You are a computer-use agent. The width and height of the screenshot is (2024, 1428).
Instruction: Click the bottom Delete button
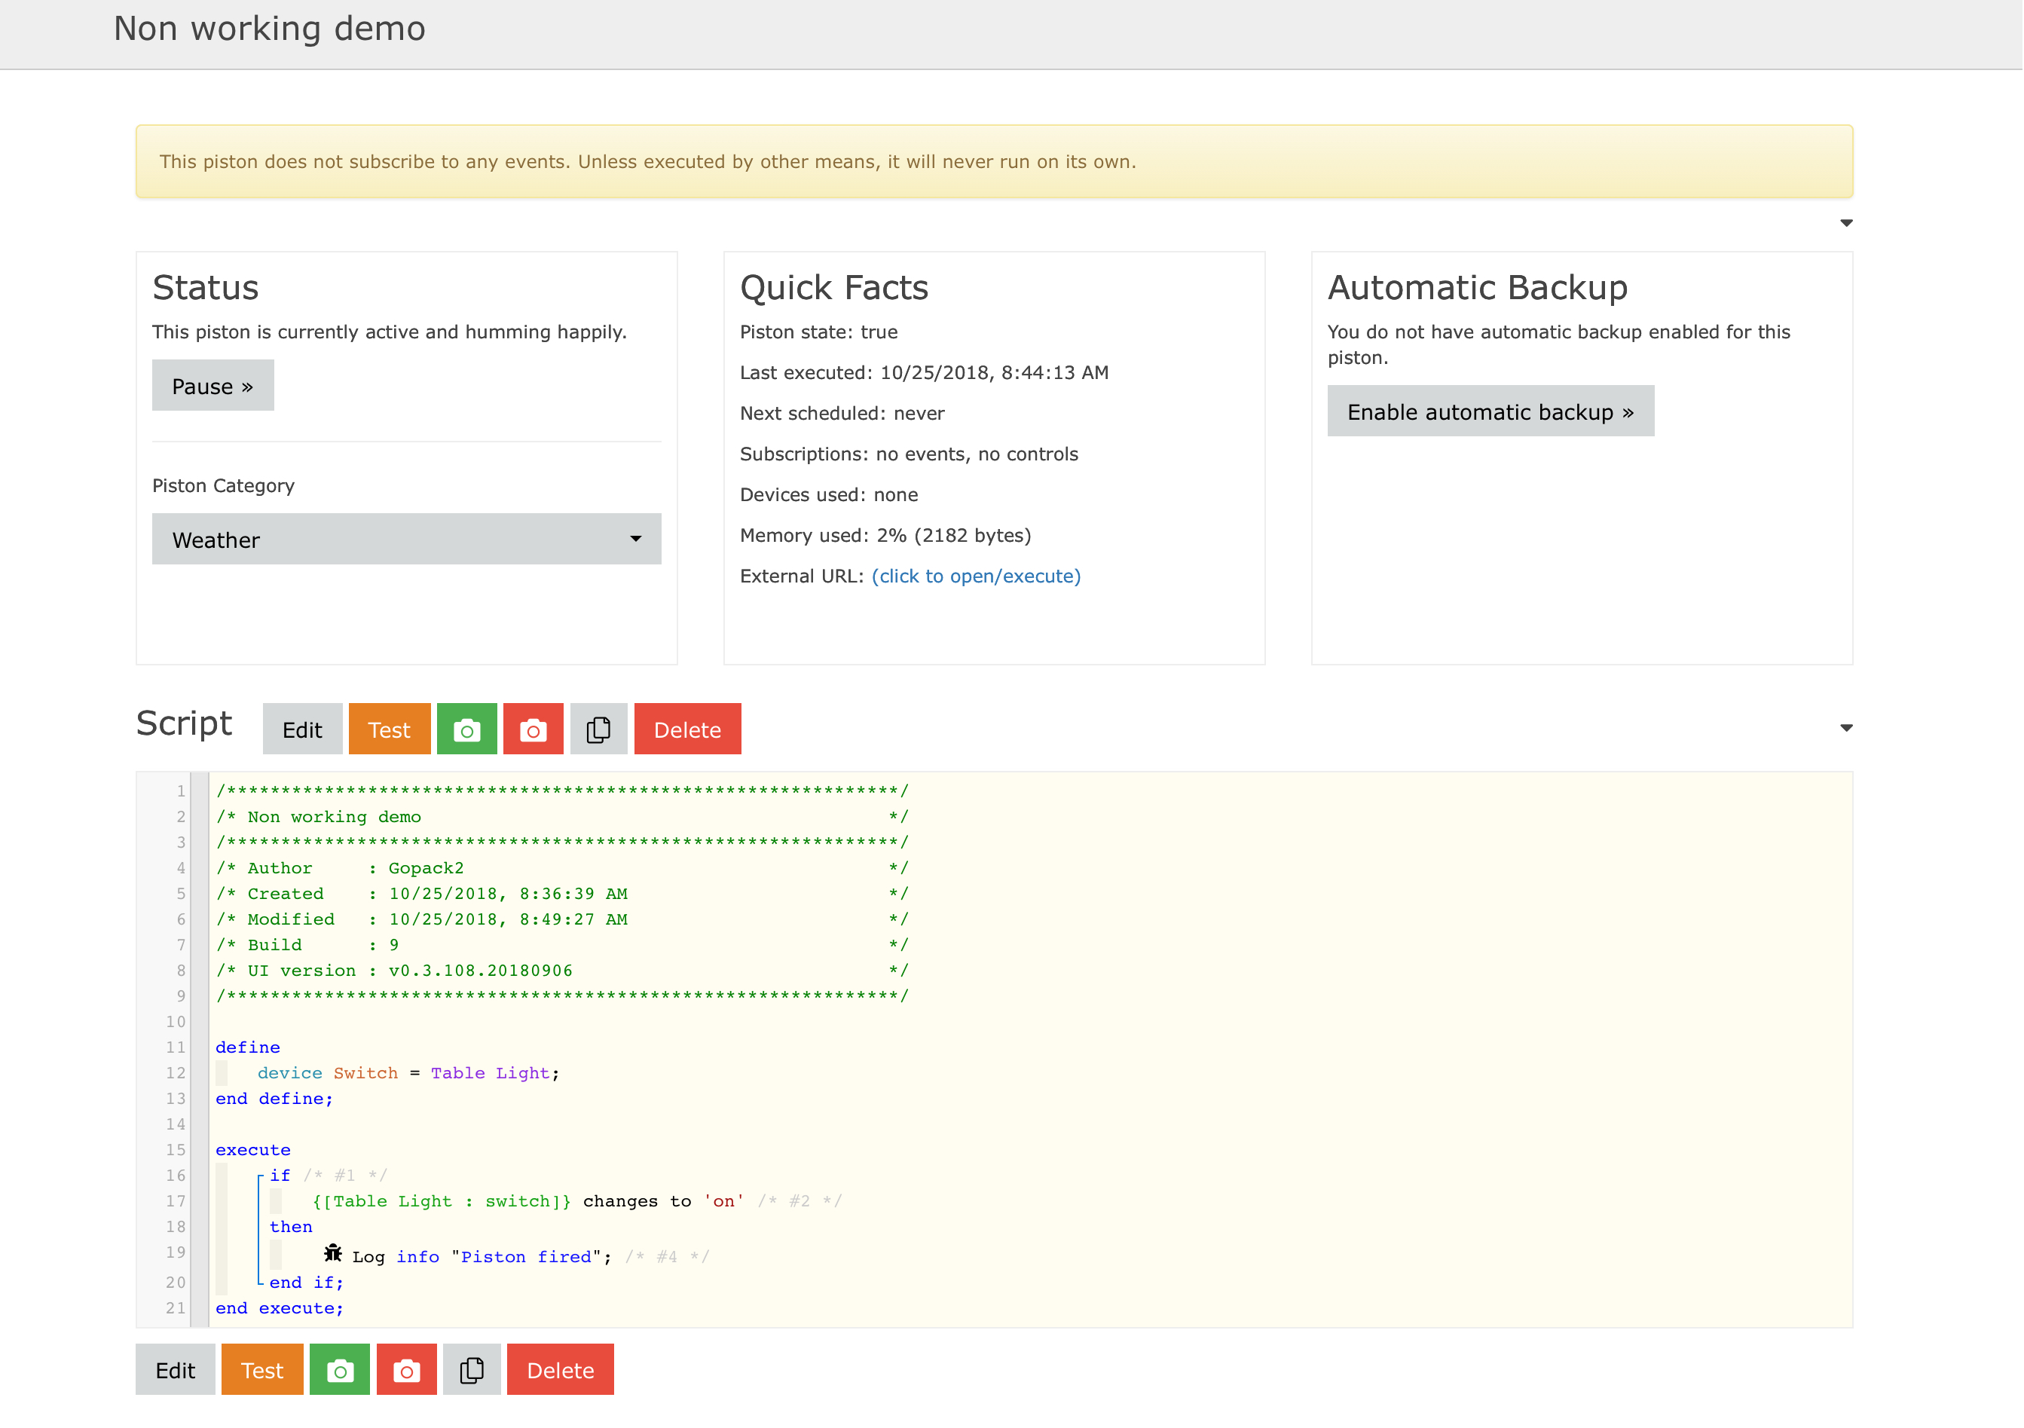(x=561, y=1370)
